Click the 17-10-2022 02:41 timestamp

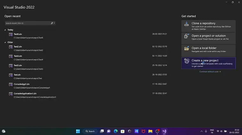(x=159, y=93)
